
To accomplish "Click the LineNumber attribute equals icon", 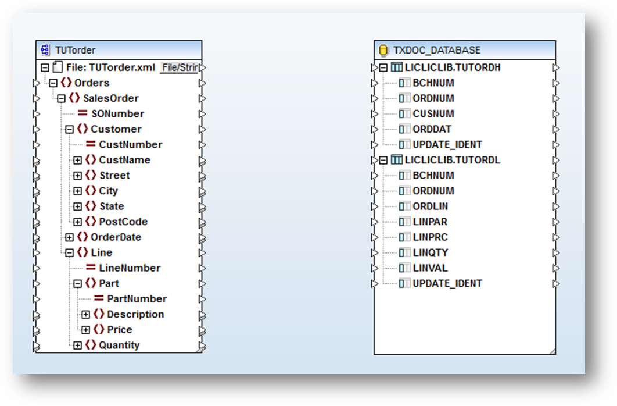I will point(91,268).
